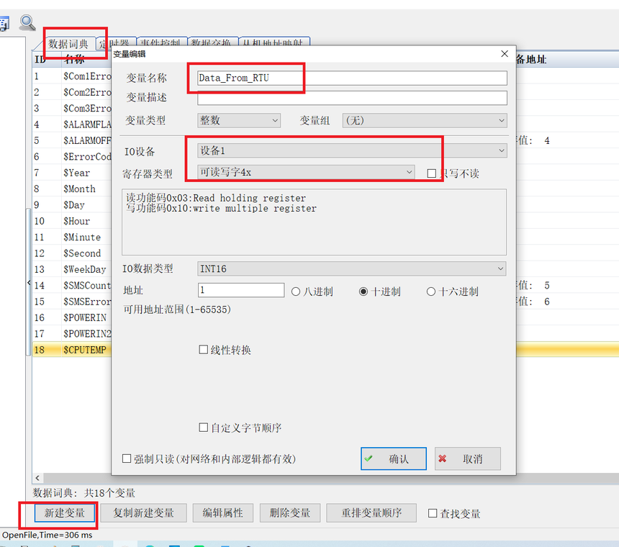The width and height of the screenshot is (619, 547).
Task: Click the 新建变量 button
Action: pyautogui.click(x=65, y=512)
